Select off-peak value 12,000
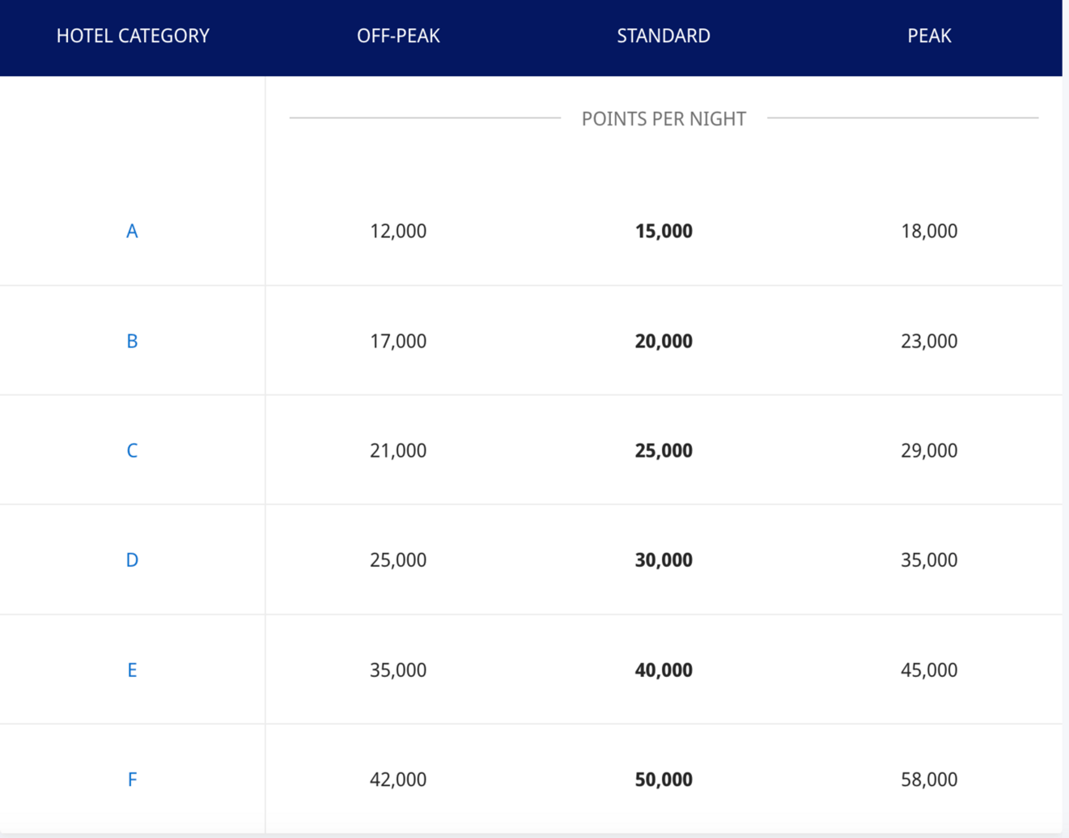The height and width of the screenshot is (838, 1069). point(398,231)
